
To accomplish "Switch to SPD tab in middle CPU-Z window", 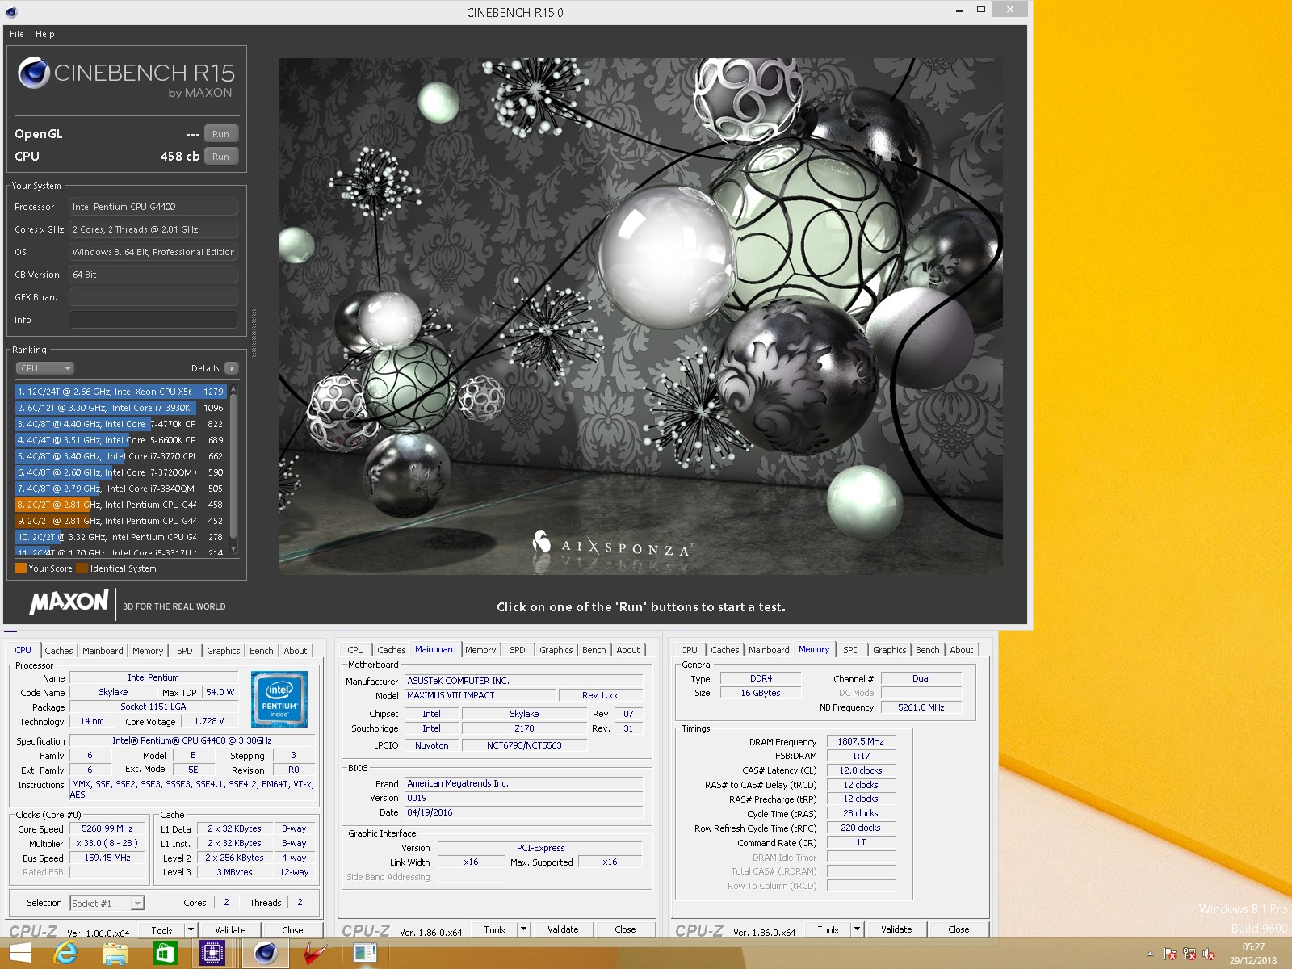I will click(518, 650).
